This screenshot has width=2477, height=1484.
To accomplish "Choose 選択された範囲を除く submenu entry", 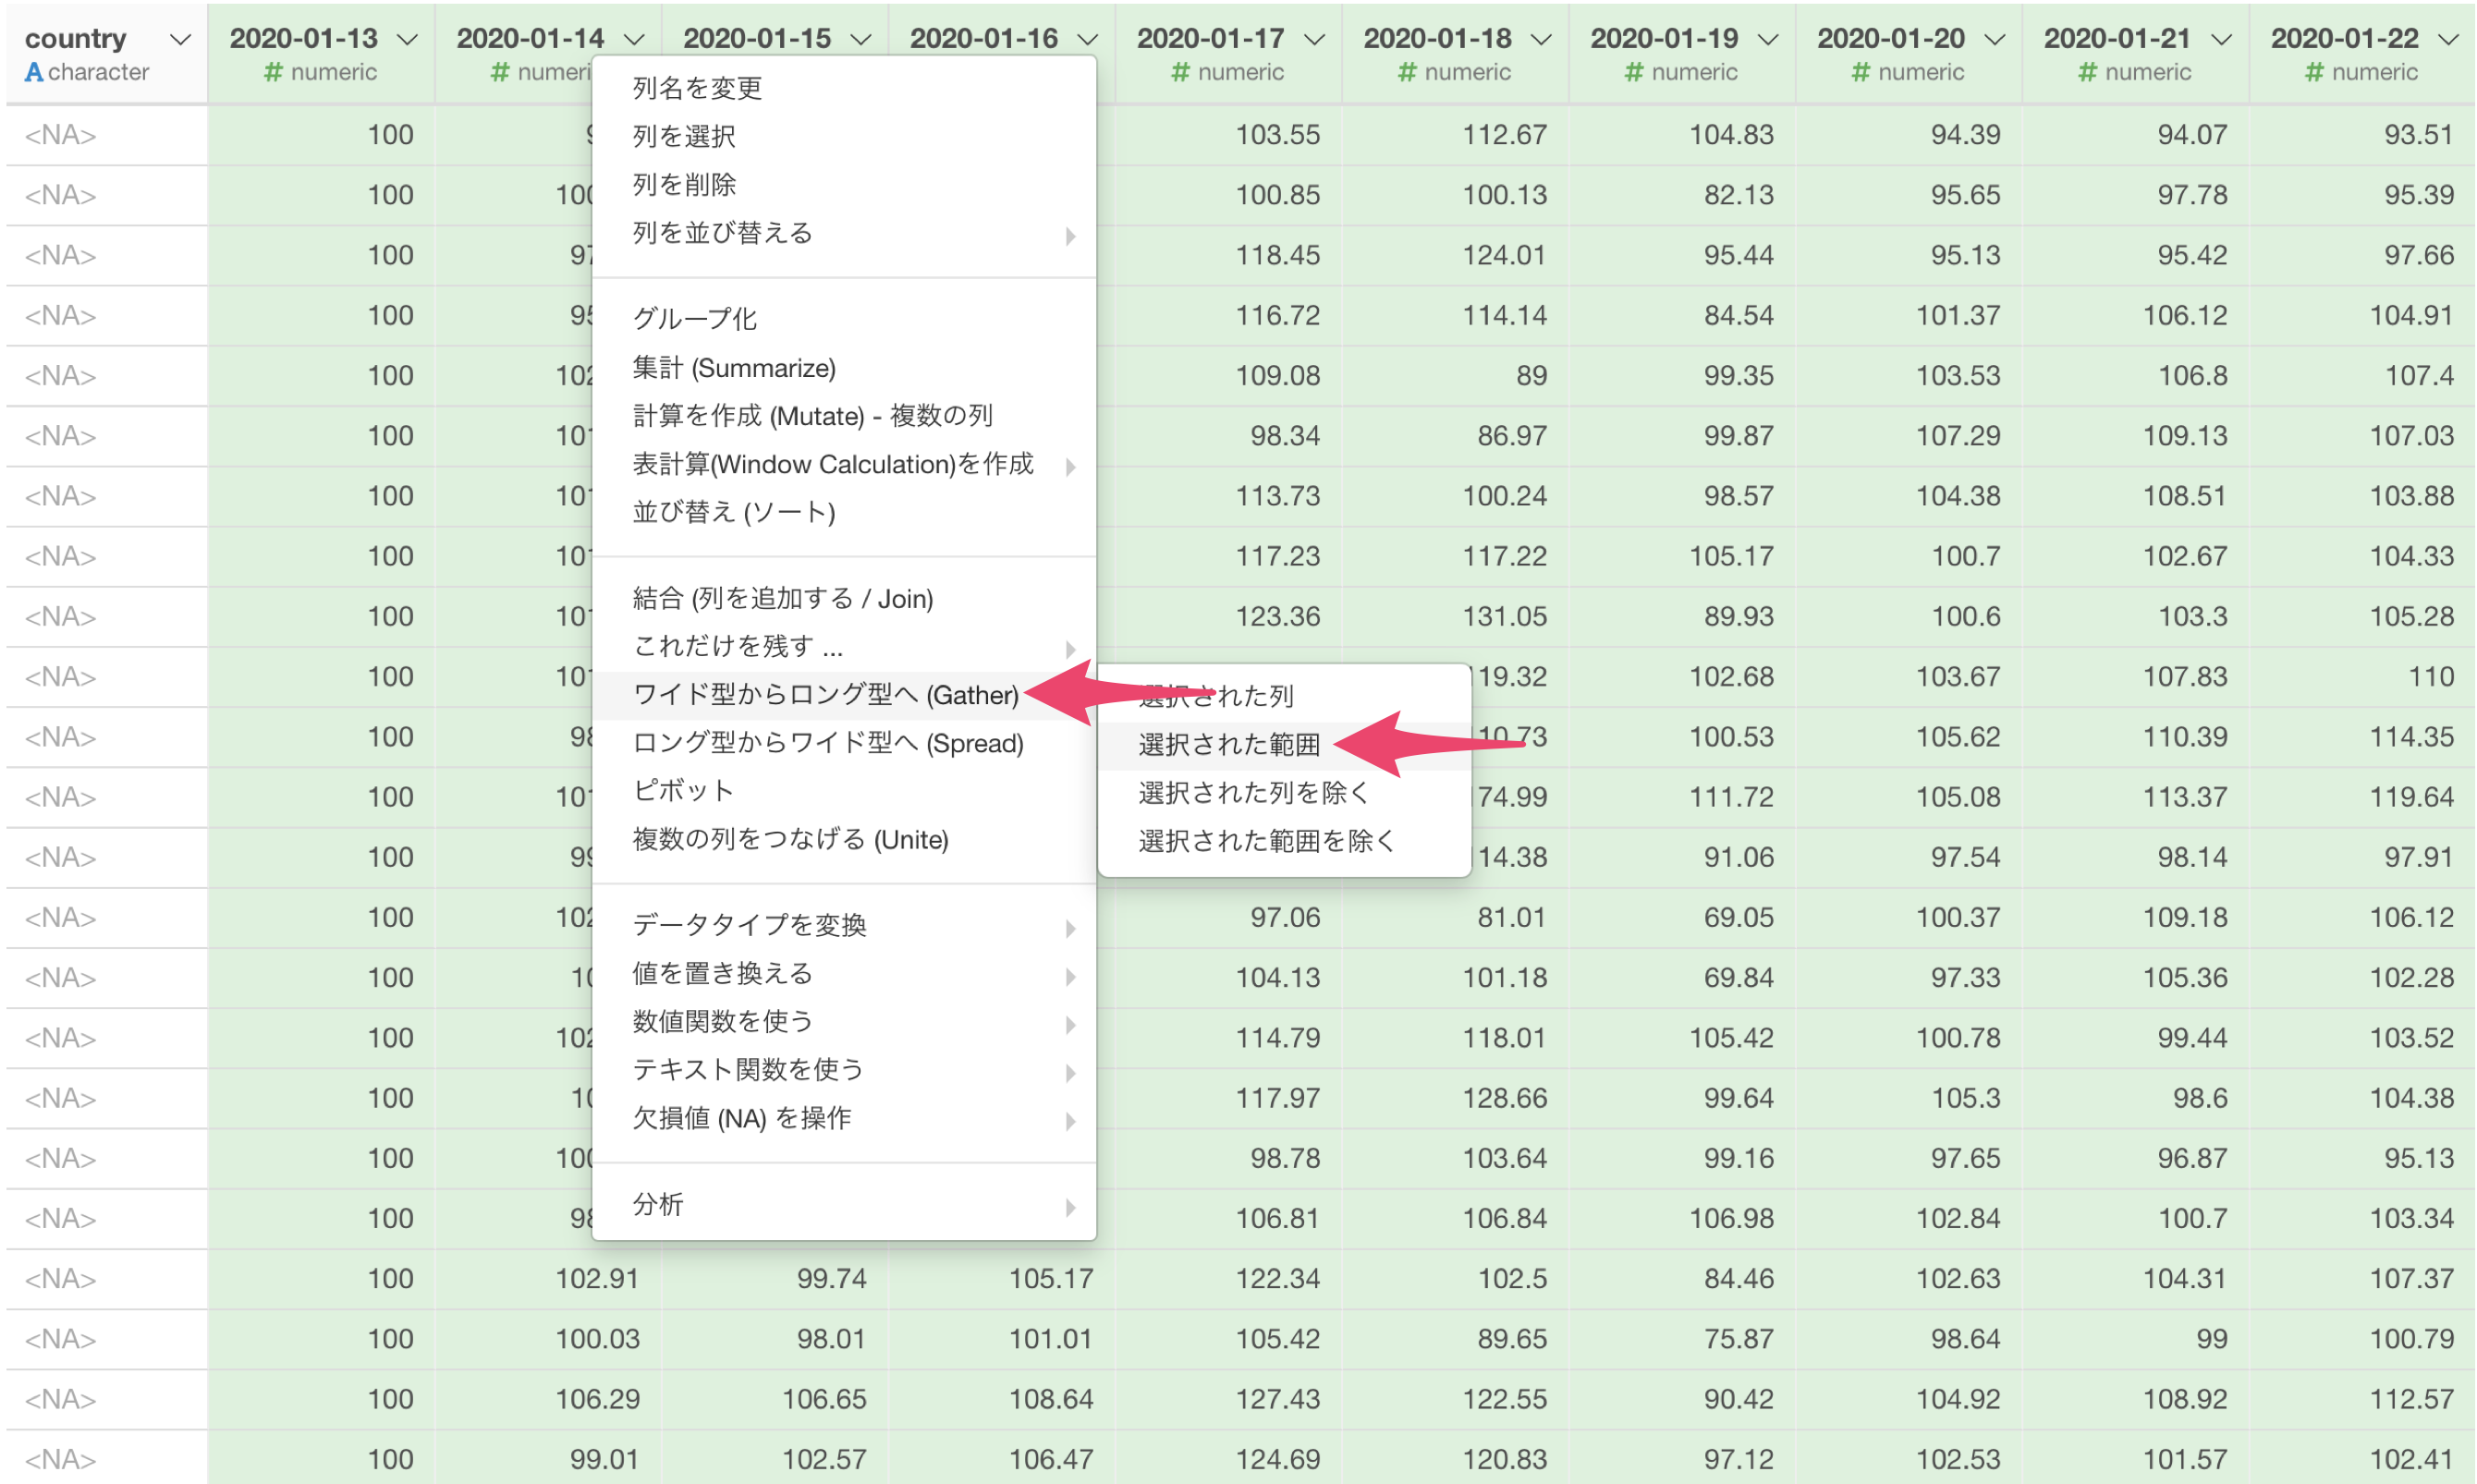I will point(1265,841).
